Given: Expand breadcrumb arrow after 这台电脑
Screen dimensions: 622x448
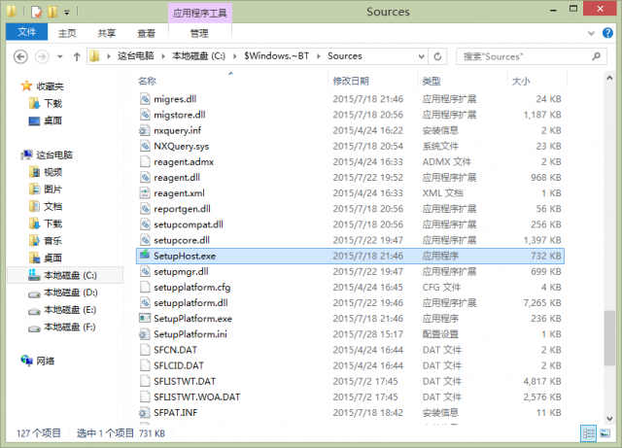Looking at the screenshot, I should pos(162,56).
